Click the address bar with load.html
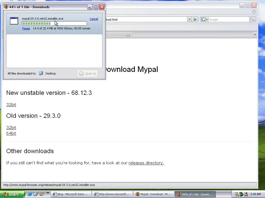The width and height of the screenshot is (265, 198). point(146,20)
